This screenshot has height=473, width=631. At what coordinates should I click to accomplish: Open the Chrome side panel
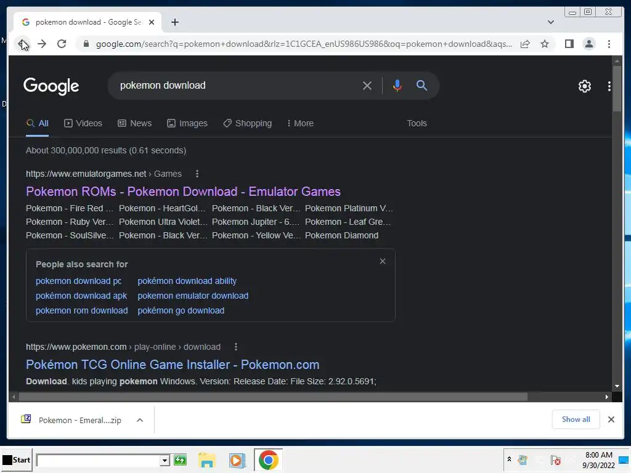[x=569, y=44]
